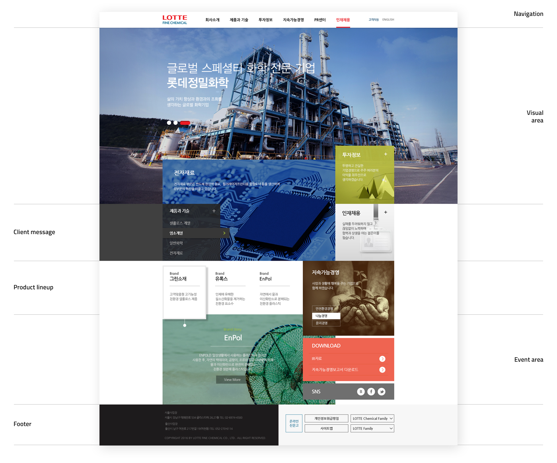Open 지속가능경영 in the top navigation

click(293, 20)
